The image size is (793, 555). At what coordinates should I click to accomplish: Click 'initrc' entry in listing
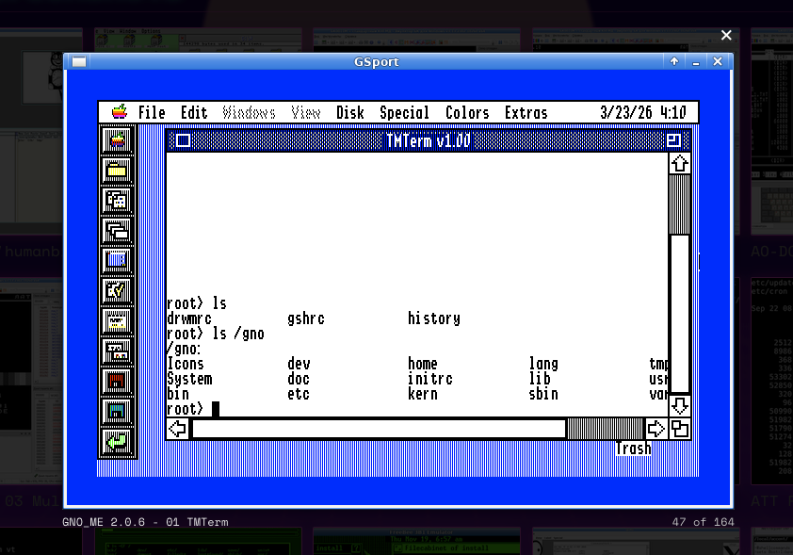click(430, 379)
